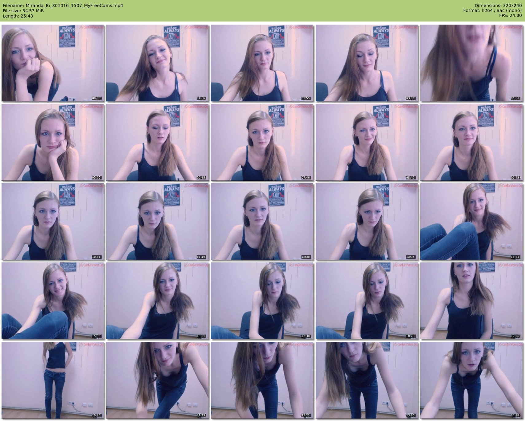Click the Filename text in the header
Image resolution: width=525 pixels, height=421 pixels.
[x=63, y=6]
